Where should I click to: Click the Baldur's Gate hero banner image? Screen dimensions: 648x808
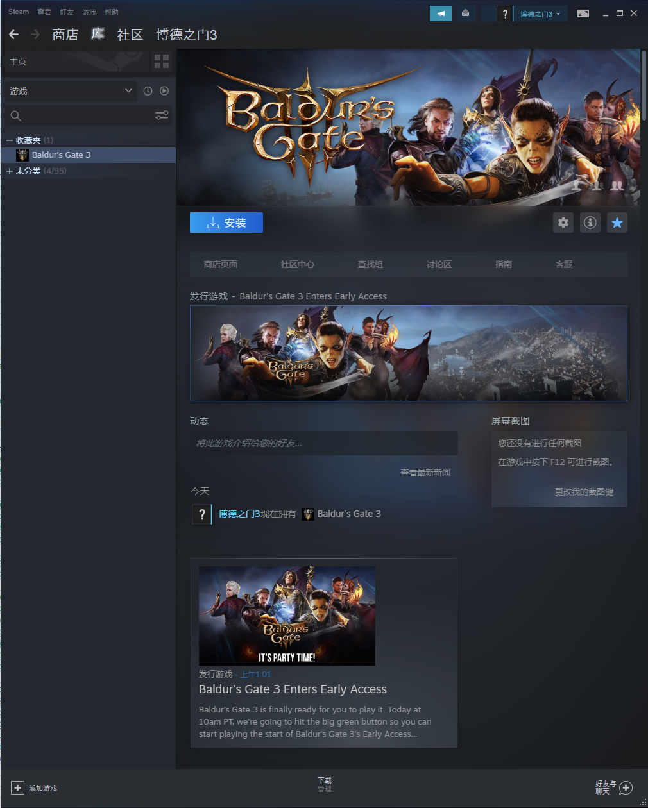[x=409, y=128]
